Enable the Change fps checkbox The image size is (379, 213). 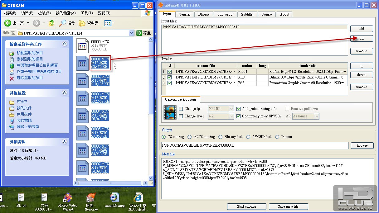coord(181,109)
